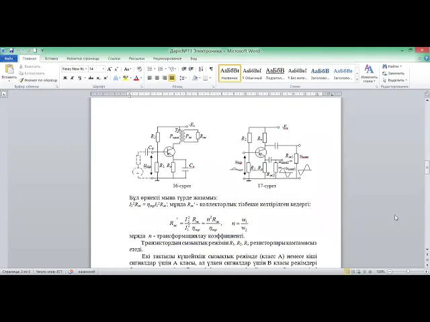Open the font size dropdown showing 14
Image resolution: width=430 pixels, height=322 pixels.
coord(103,69)
